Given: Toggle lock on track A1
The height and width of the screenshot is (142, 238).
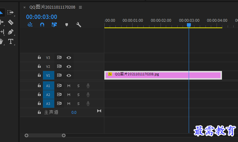Looking at the screenshot, I should point(39,86).
